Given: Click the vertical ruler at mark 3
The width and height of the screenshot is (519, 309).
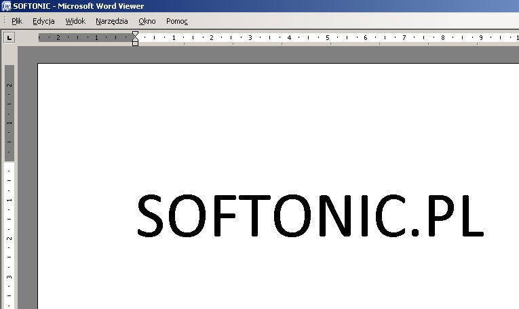Looking at the screenshot, I should click(9, 277).
